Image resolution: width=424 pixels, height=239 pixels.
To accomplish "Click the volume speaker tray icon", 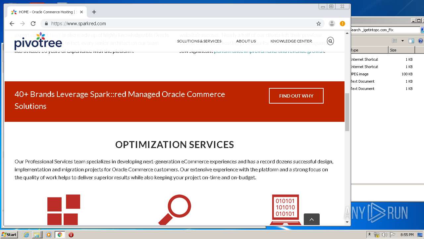I will click(x=384, y=235).
